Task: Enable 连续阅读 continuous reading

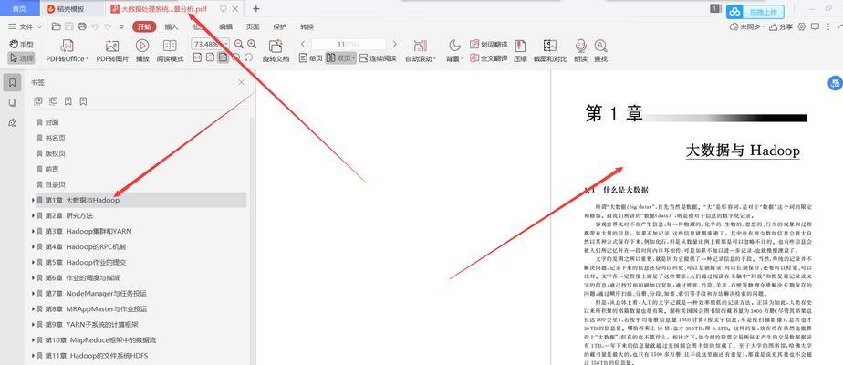Action: click(x=378, y=58)
